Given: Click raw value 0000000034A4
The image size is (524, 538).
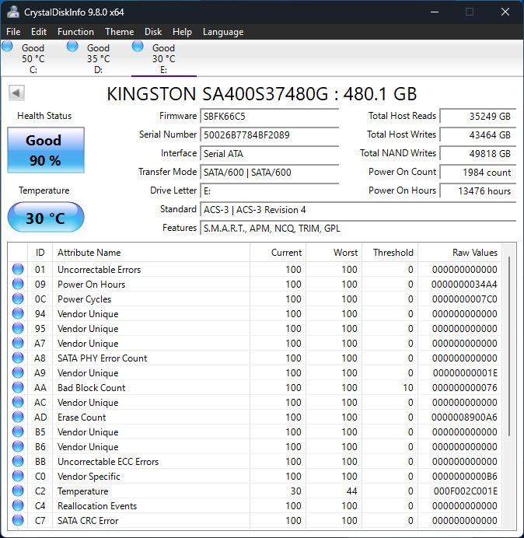Looking at the screenshot, I should 464,284.
